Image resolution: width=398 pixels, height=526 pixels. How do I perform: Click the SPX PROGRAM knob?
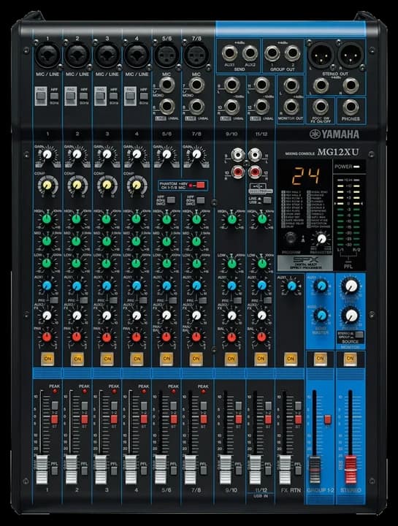point(291,238)
